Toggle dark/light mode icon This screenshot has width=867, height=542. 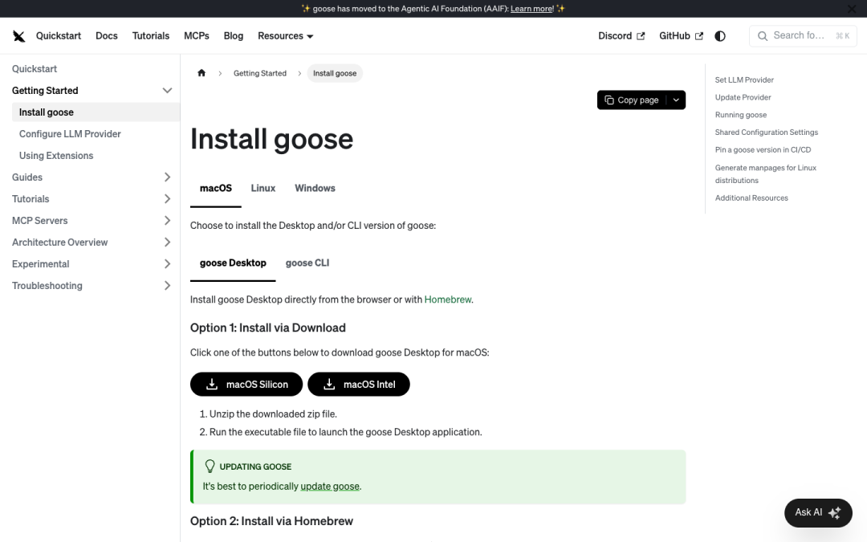(x=720, y=36)
